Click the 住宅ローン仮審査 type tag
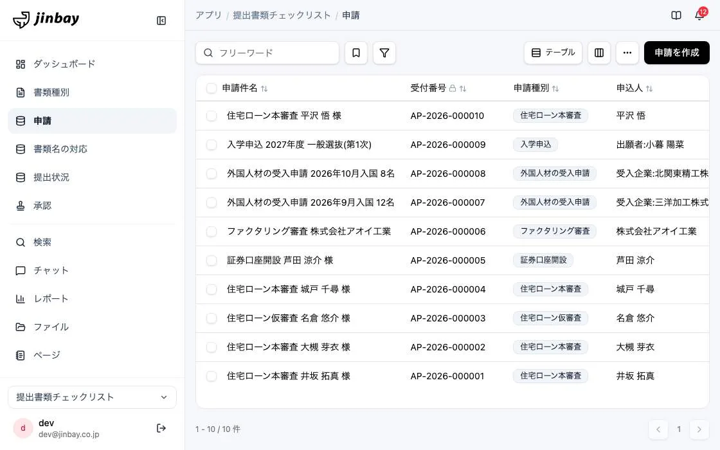Viewport: 720px width, 450px height. coord(550,318)
